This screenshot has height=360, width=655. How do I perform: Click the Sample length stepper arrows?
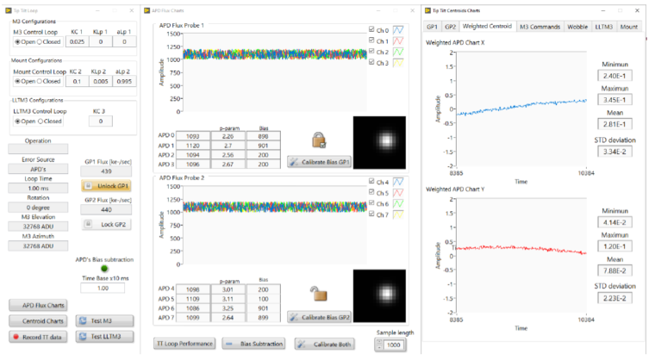[x=380, y=345]
